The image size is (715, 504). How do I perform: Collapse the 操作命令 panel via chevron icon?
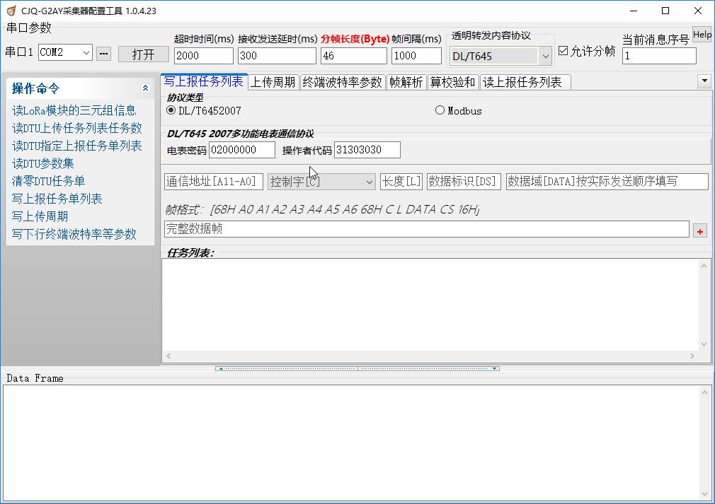click(x=145, y=88)
